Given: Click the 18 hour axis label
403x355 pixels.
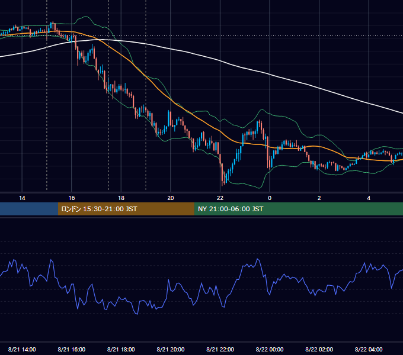Looking at the screenshot, I should point(121,198).
